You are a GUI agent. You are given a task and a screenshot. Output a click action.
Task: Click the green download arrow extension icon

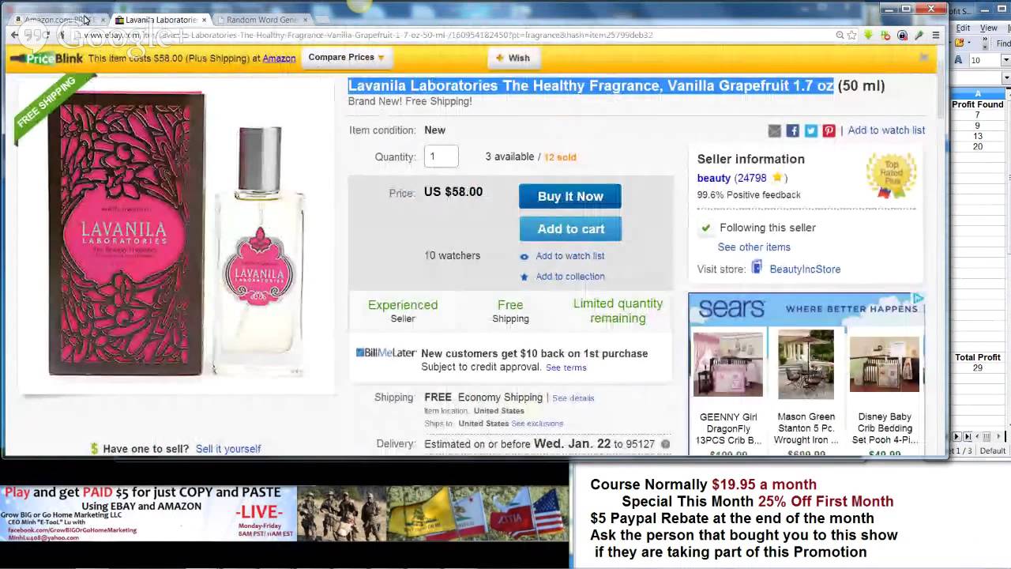(869, 35)
